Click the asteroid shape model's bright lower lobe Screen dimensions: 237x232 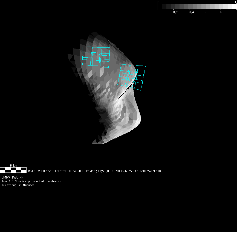pos(129,121)
